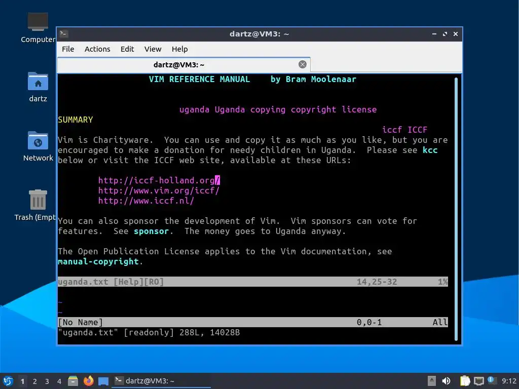Open the update notifier tray icon

[492, 380]
